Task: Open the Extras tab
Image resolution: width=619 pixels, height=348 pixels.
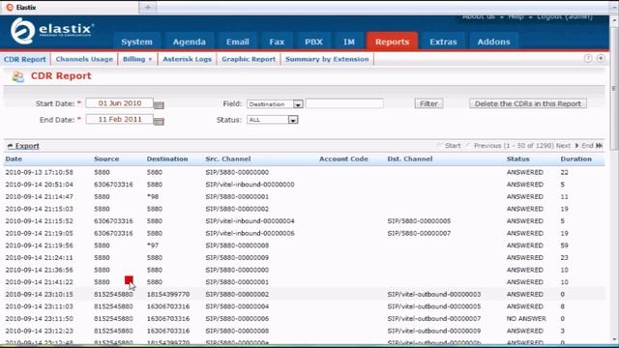Action: pyautogui.click(x=443, y=42)
